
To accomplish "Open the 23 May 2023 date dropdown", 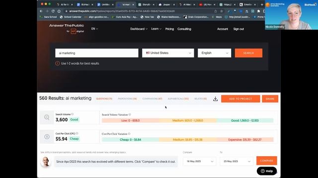I will (x=237, y=161).
